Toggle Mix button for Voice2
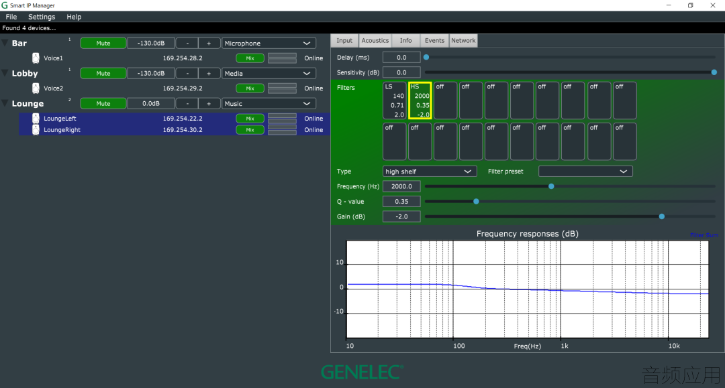This screenshot has height=388, width=725. point(250,88)
